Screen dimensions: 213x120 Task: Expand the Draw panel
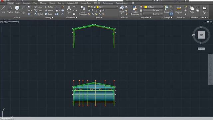tap(17, 18)
